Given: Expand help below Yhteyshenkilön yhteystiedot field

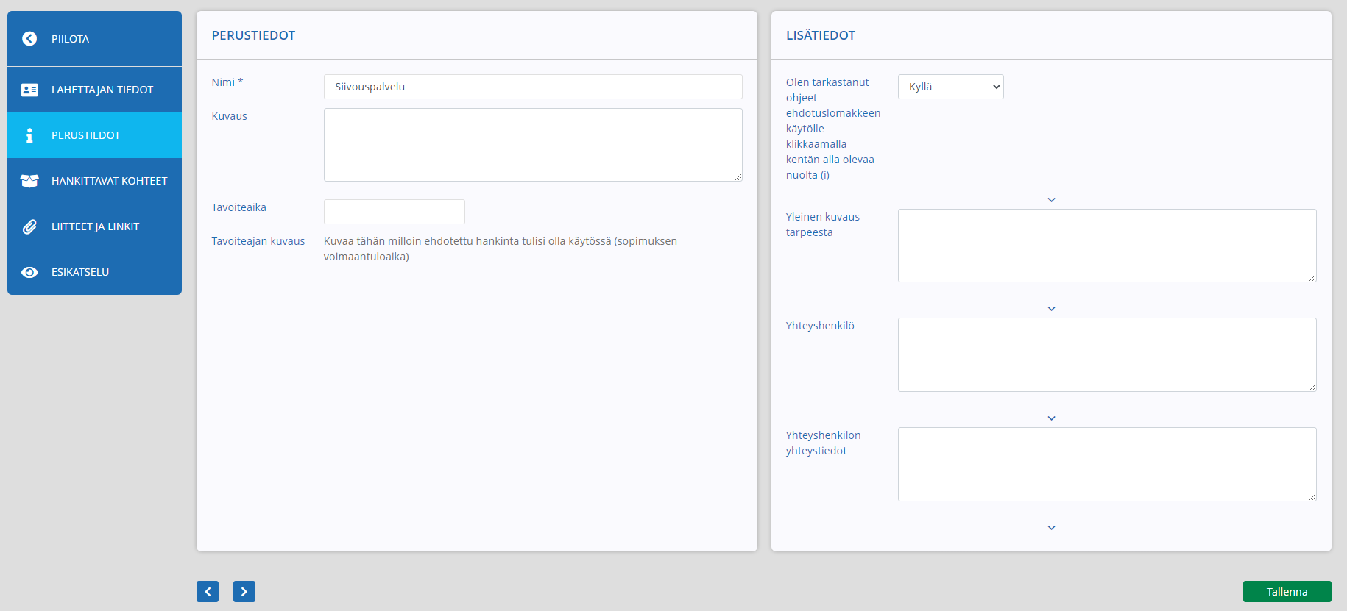Looking at the screenshot, I should (1051, 528).
